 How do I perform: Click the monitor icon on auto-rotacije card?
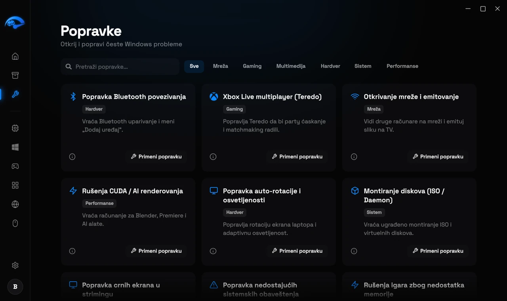[x=214, y=191]
